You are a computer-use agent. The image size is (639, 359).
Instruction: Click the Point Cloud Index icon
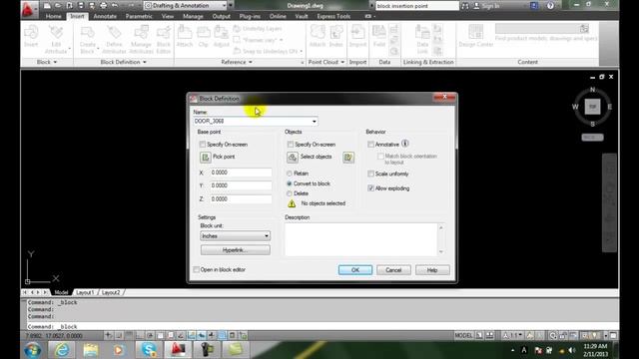(x=336, y=33)
